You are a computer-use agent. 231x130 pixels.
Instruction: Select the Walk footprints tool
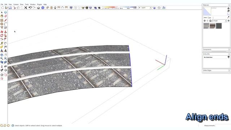tap(2, 70)
